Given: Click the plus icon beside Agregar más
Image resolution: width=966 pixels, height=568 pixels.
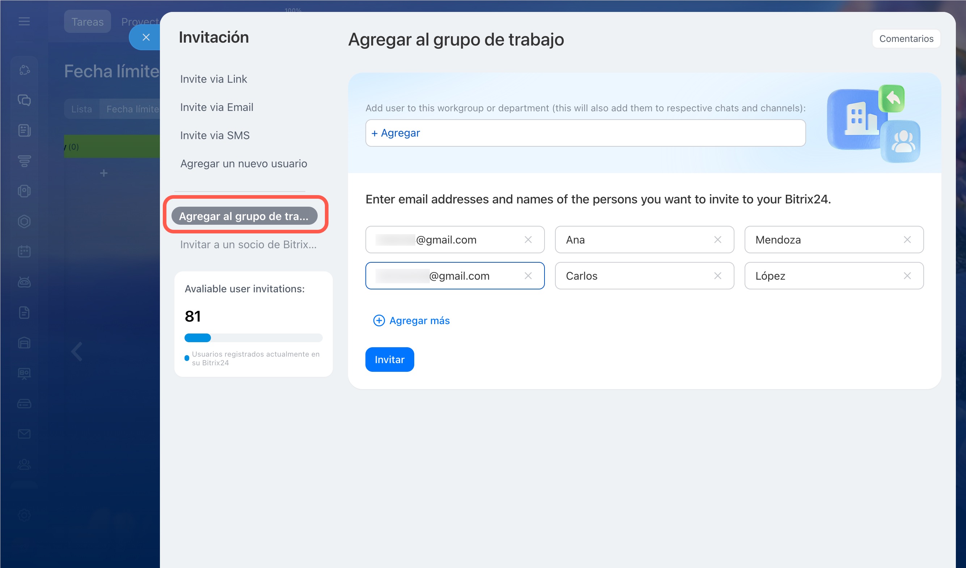Looking at the screenshot, I should [379, 320].
